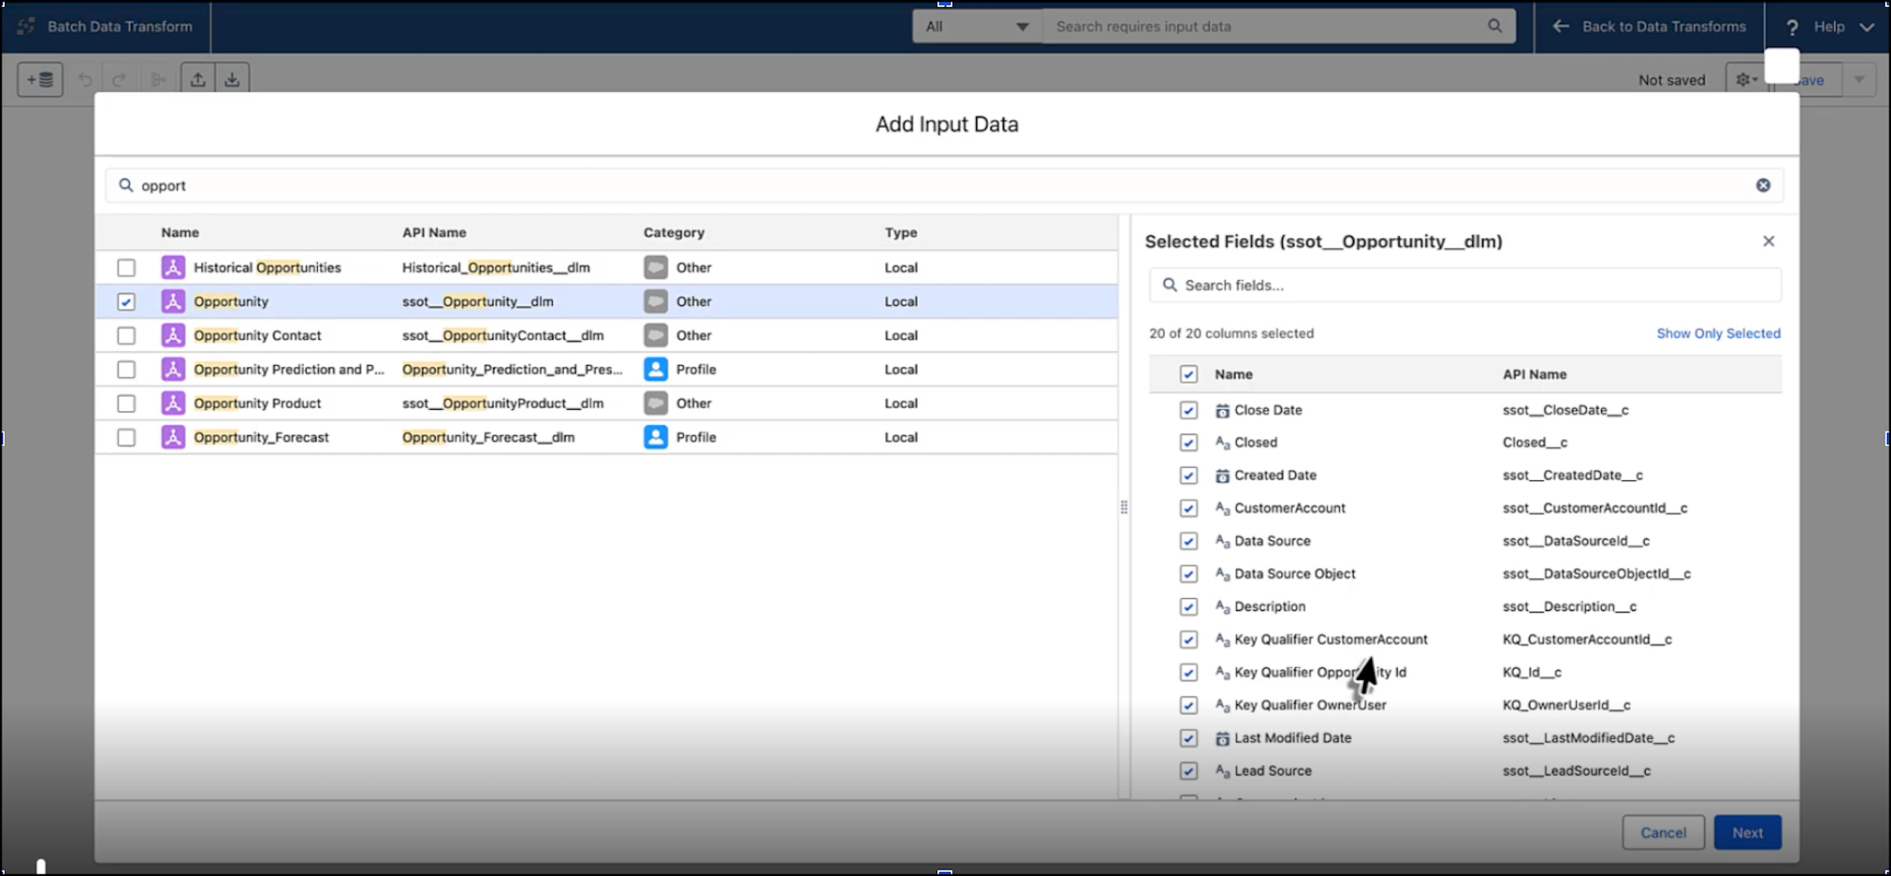1891x876 pixels.
Task: Click the download icon in toolbar
Action: (231, 79)
